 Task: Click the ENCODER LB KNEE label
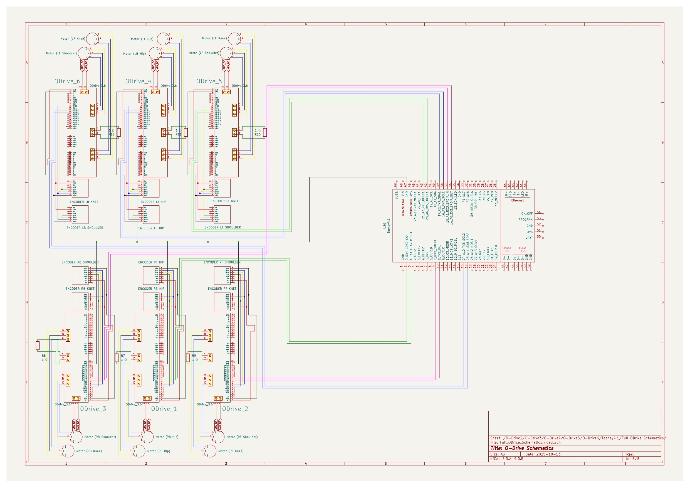(84, 202)
